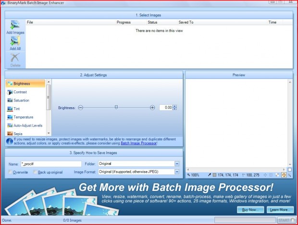Click the Buy Now button

tap(250, 210)
